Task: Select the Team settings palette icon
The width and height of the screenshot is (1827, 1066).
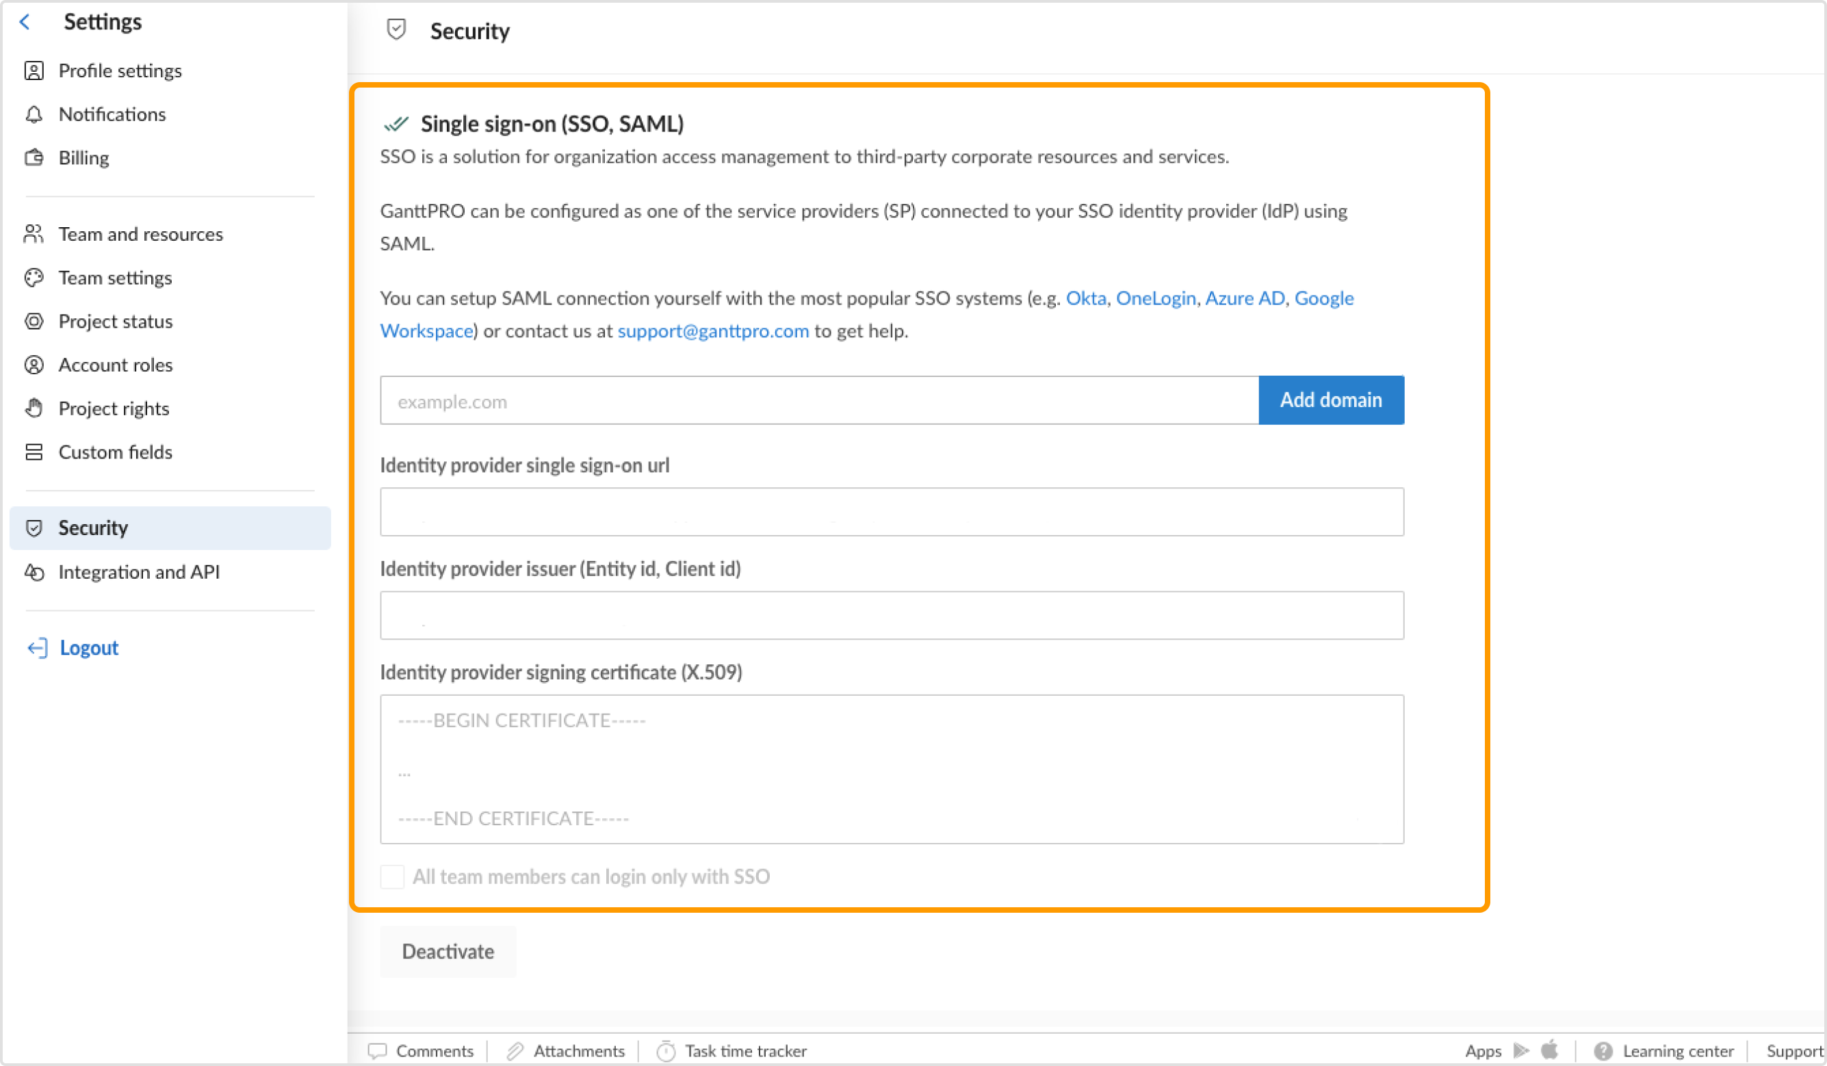Action: point(35,277)
